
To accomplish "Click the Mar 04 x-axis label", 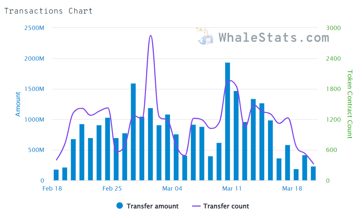I will 172,188.
